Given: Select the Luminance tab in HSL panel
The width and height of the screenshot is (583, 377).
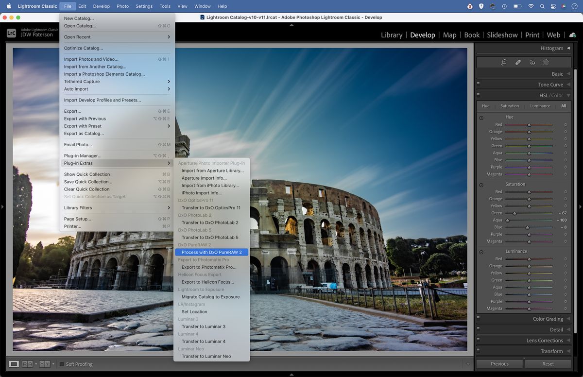Looking at the screenshot, I should pos(540,106).
